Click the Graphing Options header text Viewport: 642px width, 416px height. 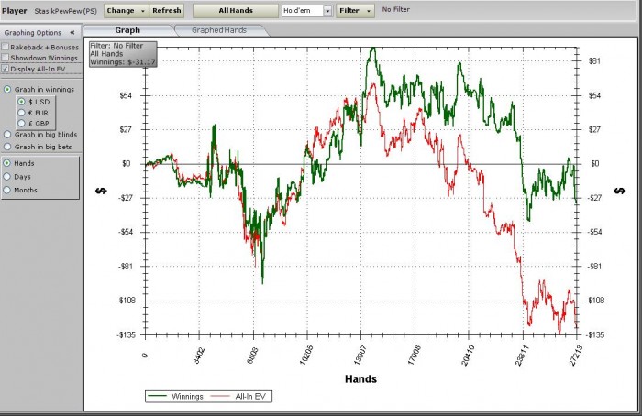tap(33, 33)
